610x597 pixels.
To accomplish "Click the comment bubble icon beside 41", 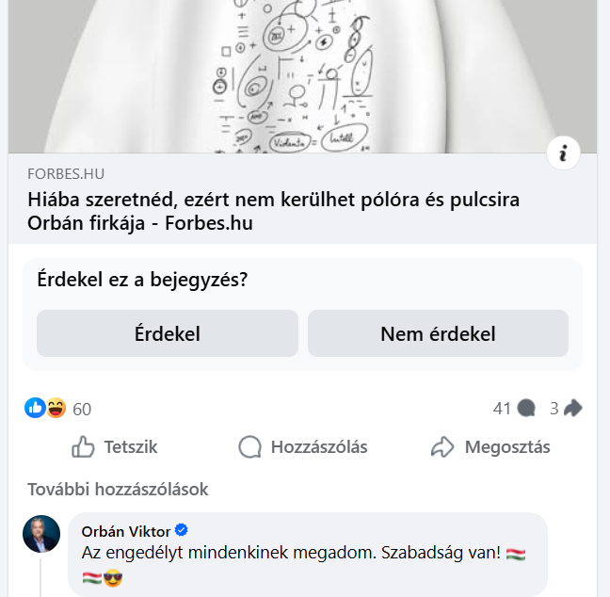I will click(527, 409).
